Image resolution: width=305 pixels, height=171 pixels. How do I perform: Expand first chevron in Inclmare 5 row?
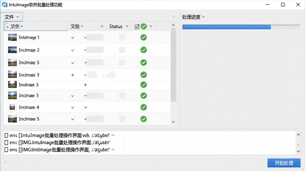click(x=73, y=119)
